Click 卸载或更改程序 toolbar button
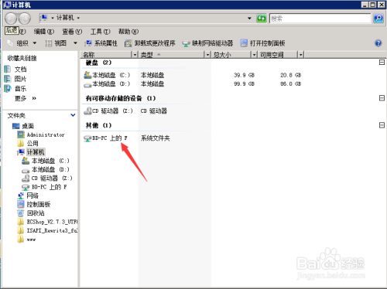 (150, 43)
